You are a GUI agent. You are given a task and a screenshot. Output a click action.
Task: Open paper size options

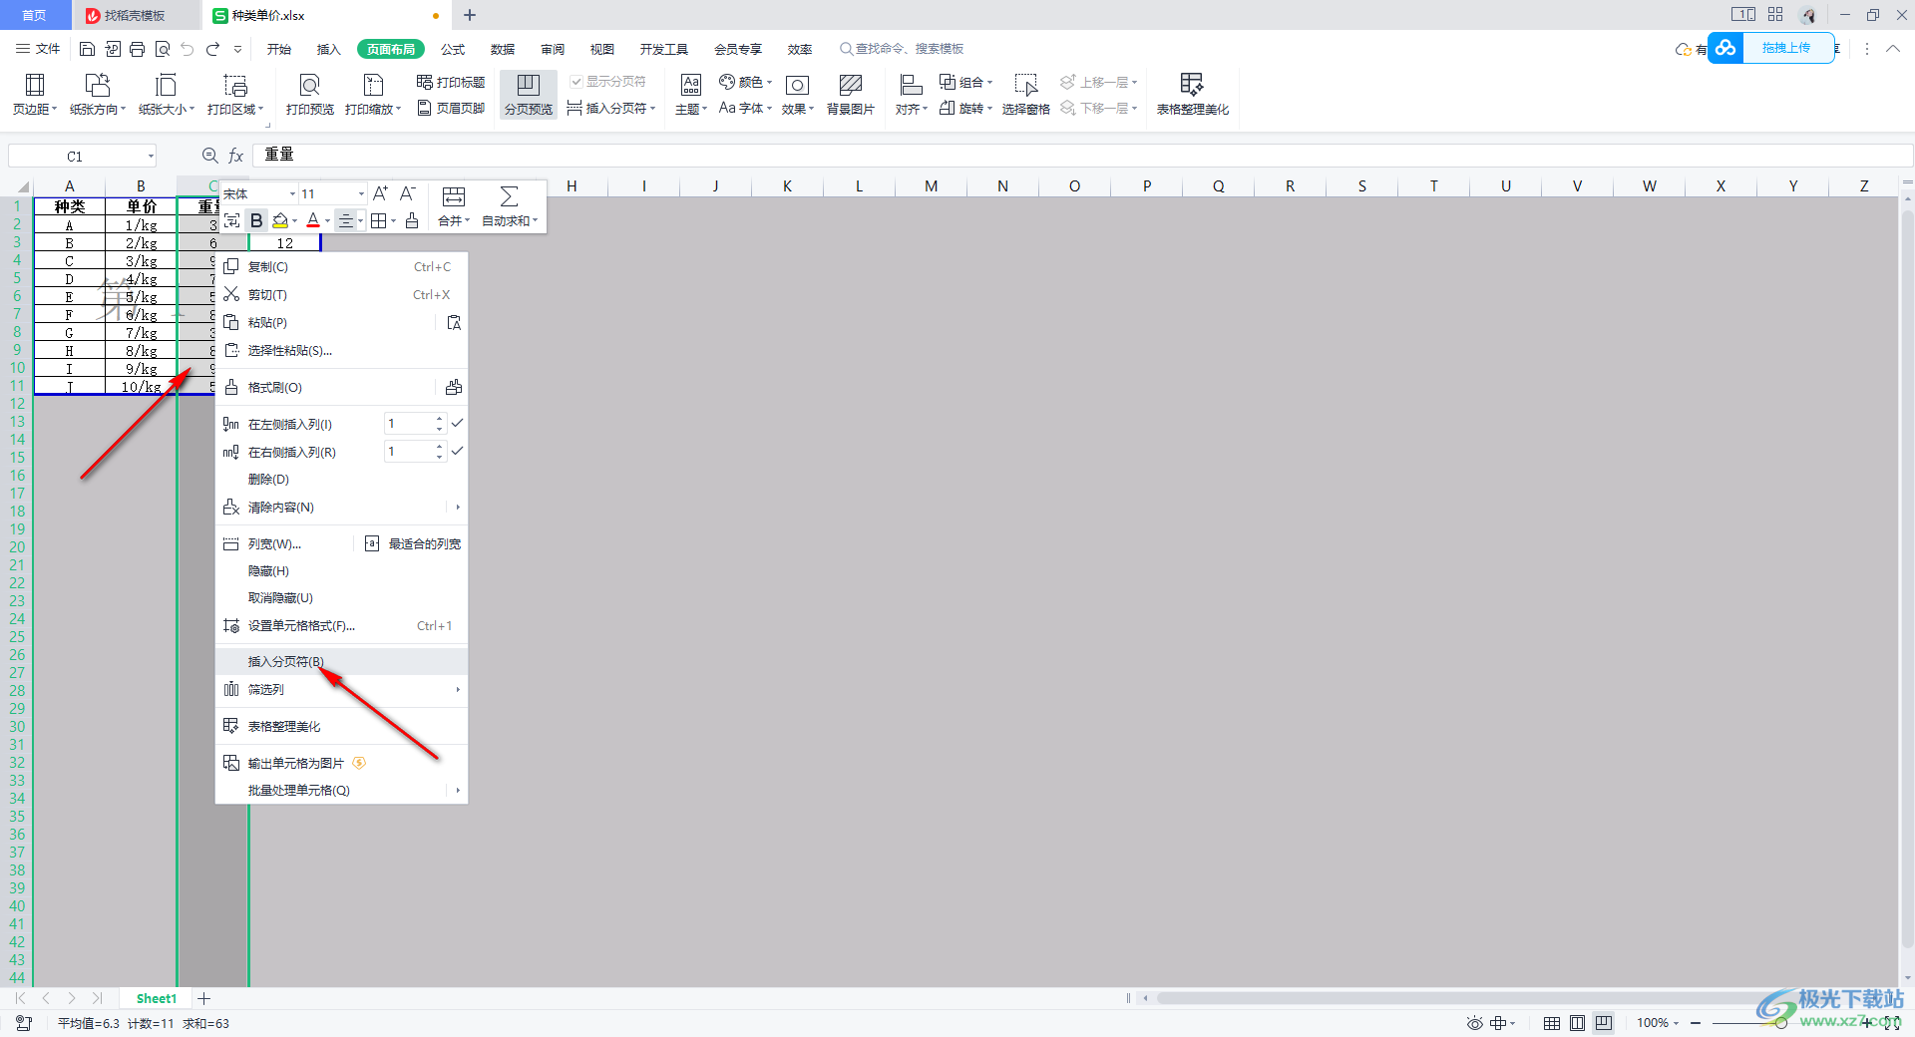(x=166, y=95)
